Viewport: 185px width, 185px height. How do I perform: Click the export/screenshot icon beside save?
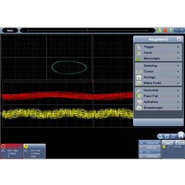click(x=173, y=136)
